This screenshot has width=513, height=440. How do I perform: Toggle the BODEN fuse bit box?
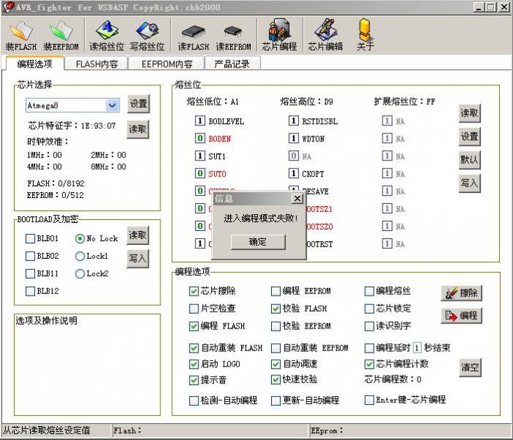200,138
